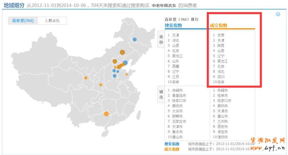The width and height of the screenshot is (288, 155).
Task: Select 西藏 in the province ranking
Action: [176, 66]
